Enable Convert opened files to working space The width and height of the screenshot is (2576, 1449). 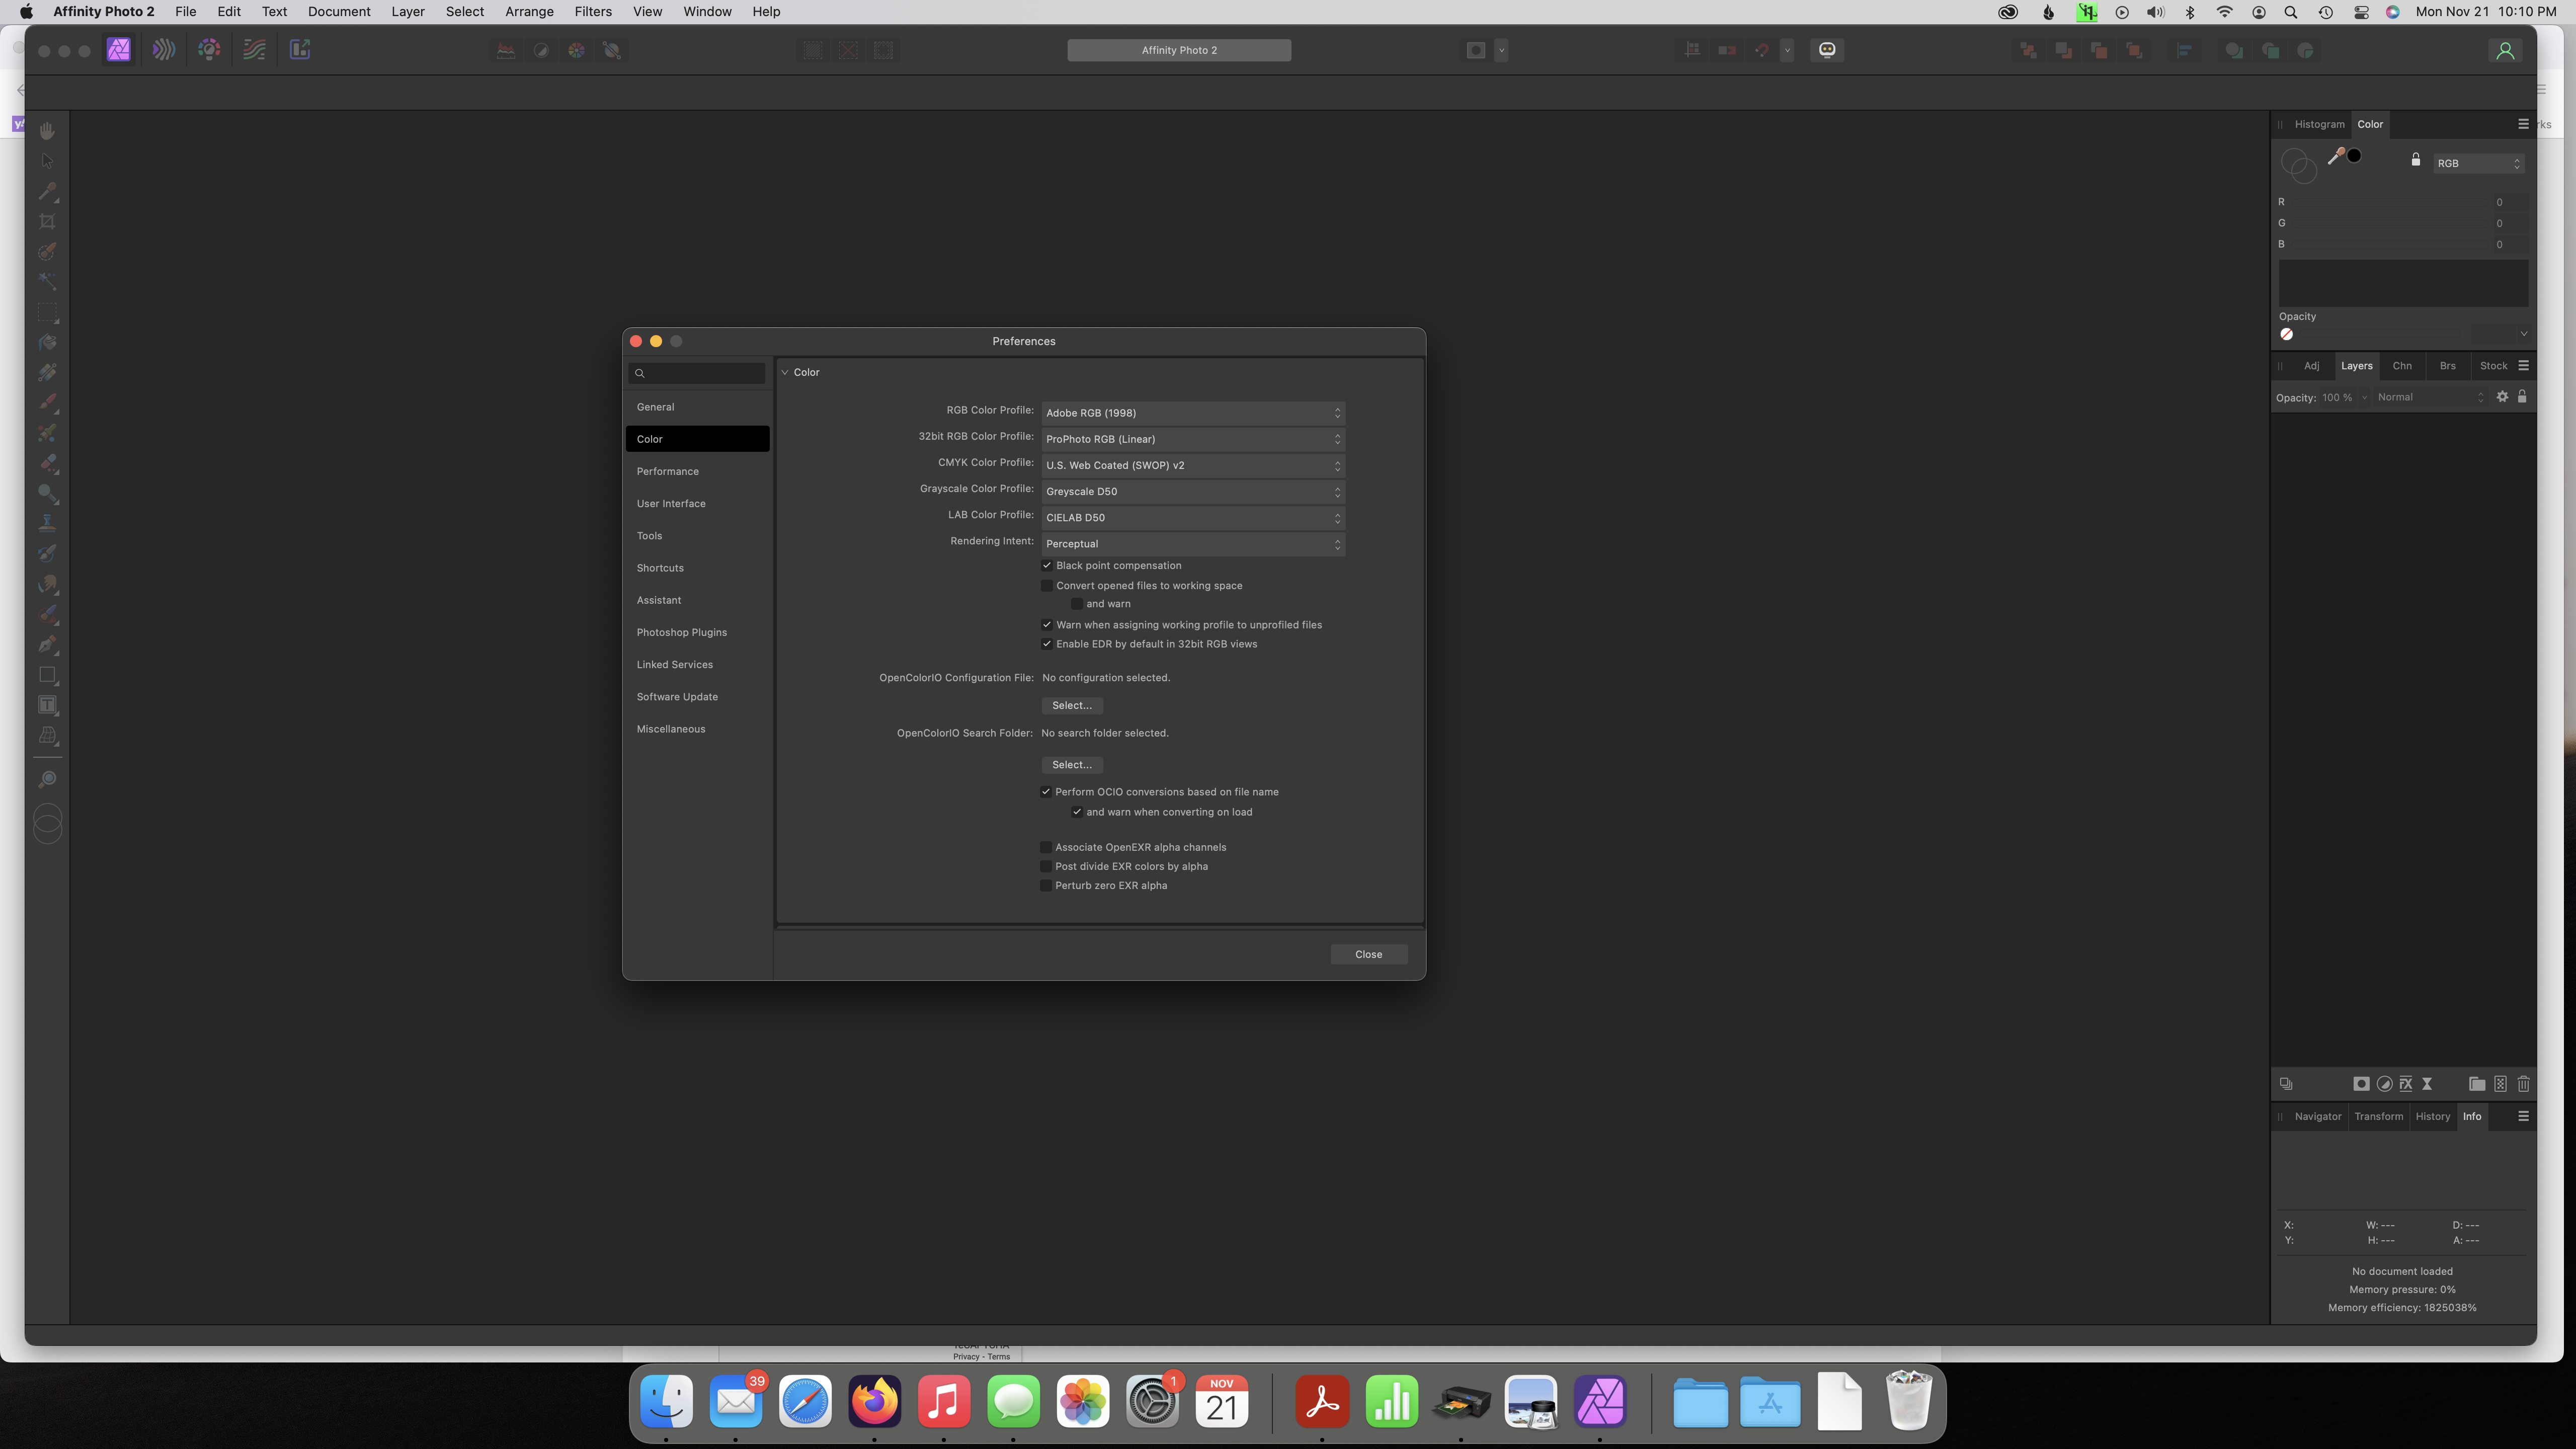1047,586
